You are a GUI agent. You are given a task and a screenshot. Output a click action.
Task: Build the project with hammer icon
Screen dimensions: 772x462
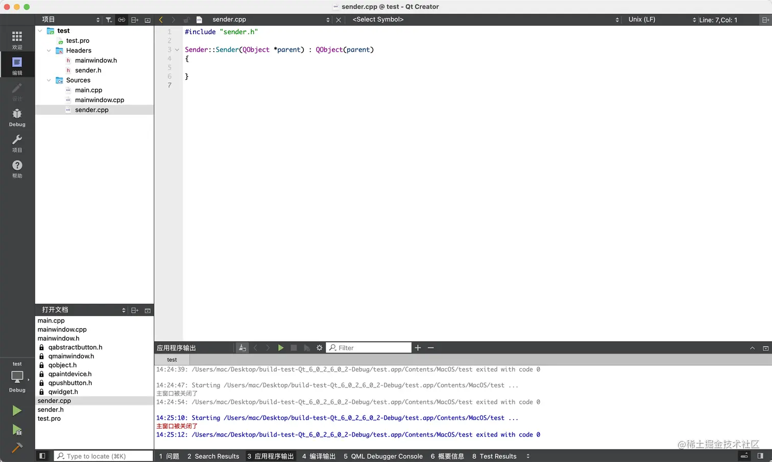(17, 448)
